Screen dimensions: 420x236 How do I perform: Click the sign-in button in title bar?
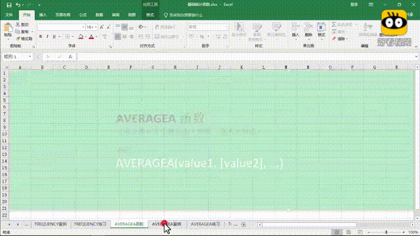click(354, 5)
